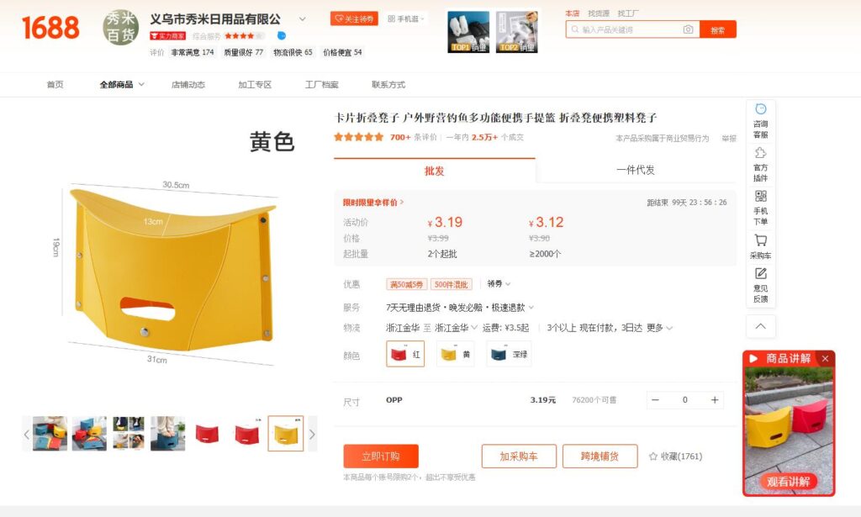The width and height of the screenshot is (861, 517).
Task: Select 找工厂 search scope tab
Action: [628, 13]
